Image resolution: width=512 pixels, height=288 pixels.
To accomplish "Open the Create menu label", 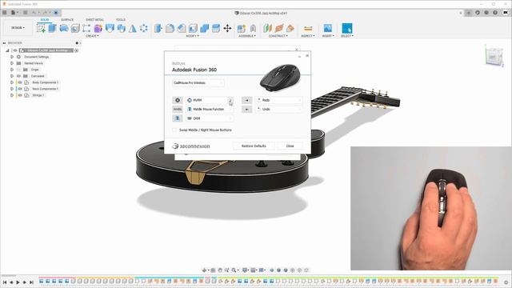I will point(92,36).
